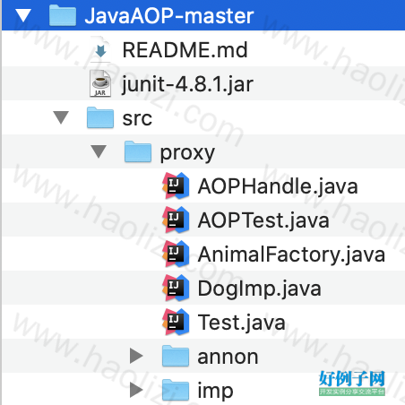Click the IntelliJ icon for AOPHandle.java
Viewport: 405px width, 405px height.
(176, 185)
